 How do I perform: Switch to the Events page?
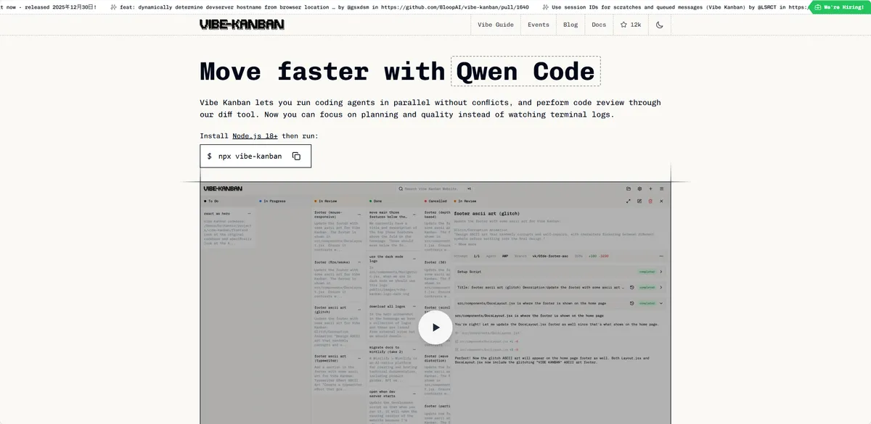tap(538, 24)
